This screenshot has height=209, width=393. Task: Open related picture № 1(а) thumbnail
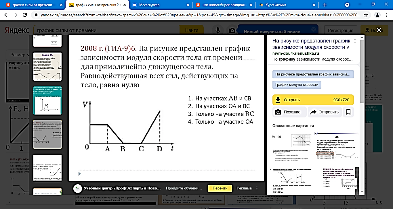[292, 147]
